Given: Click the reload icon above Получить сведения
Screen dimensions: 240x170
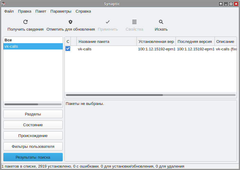Looking at the screenshot, I should [x=25, y=22].
